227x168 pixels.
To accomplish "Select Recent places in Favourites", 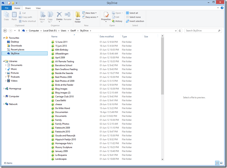I will [18, 49].
